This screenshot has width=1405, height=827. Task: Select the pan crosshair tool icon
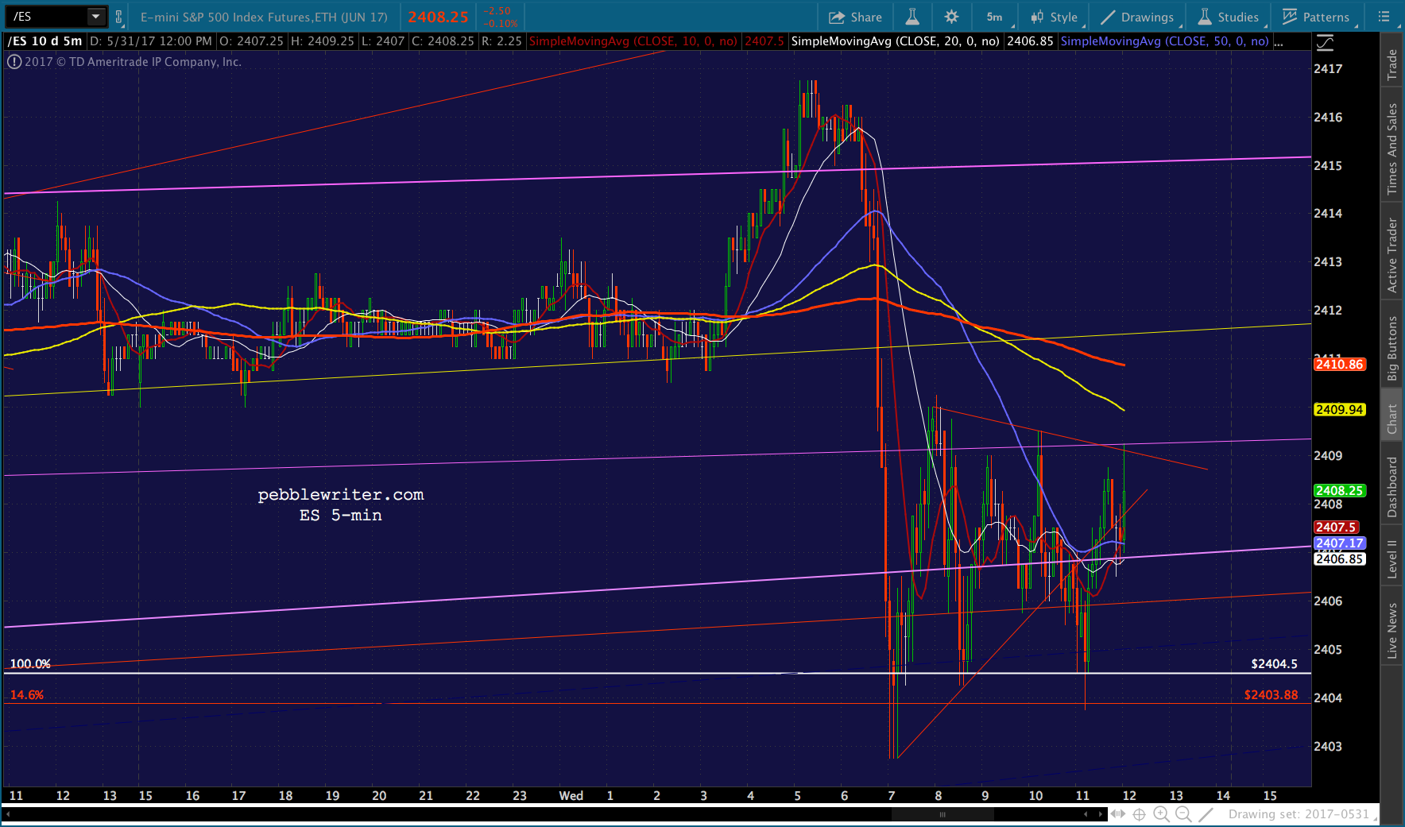pos(1139,814)
